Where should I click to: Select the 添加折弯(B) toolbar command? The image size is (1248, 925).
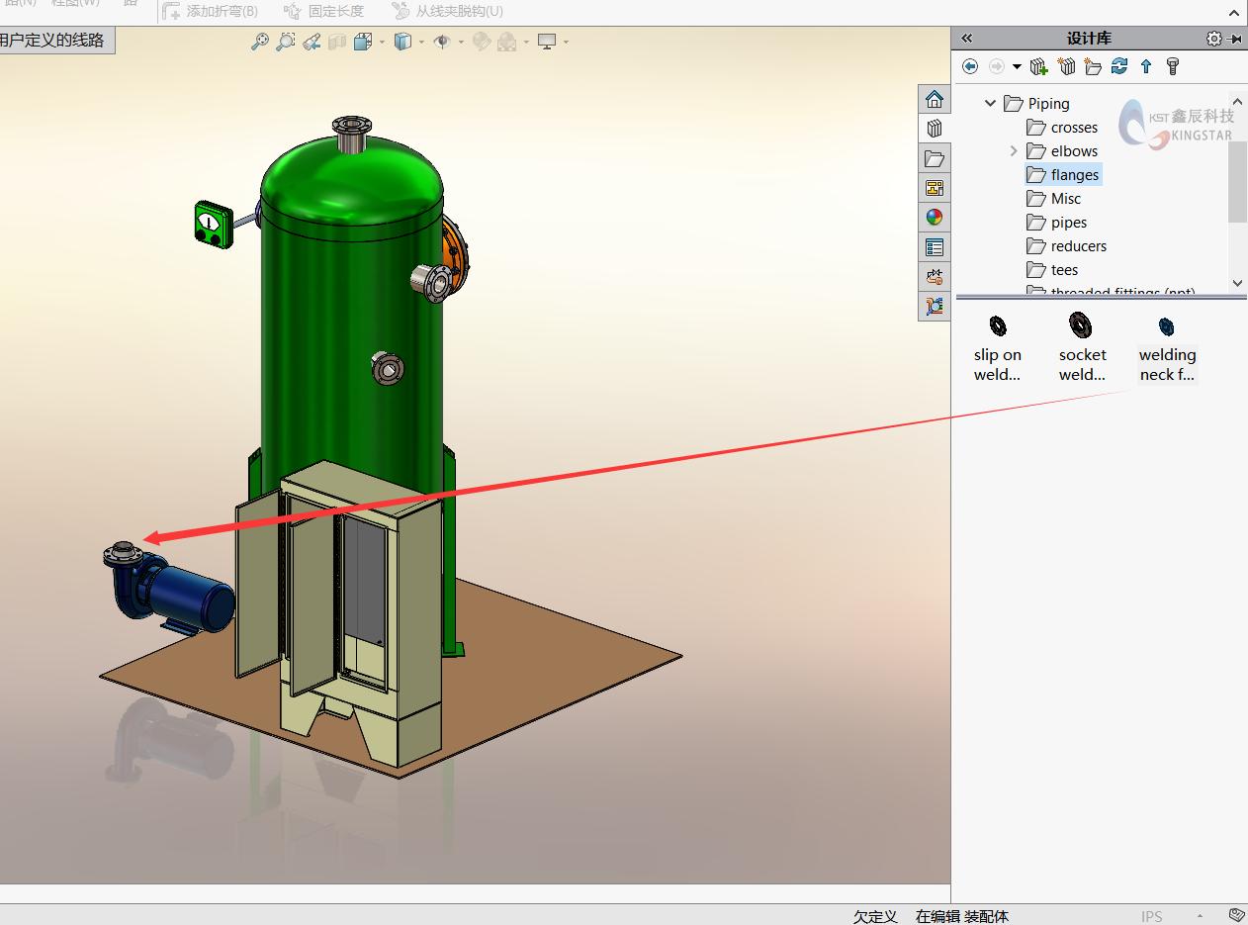[x=210, y=10]
